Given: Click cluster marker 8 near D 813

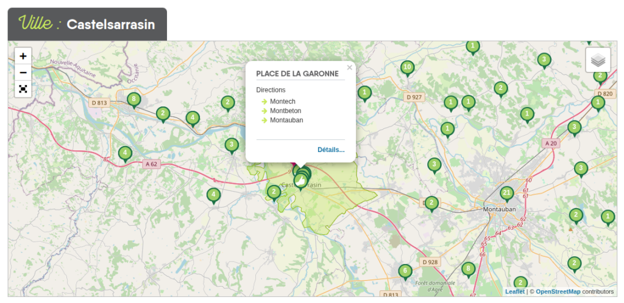Looking at the screenshot, I should (133, 99).
